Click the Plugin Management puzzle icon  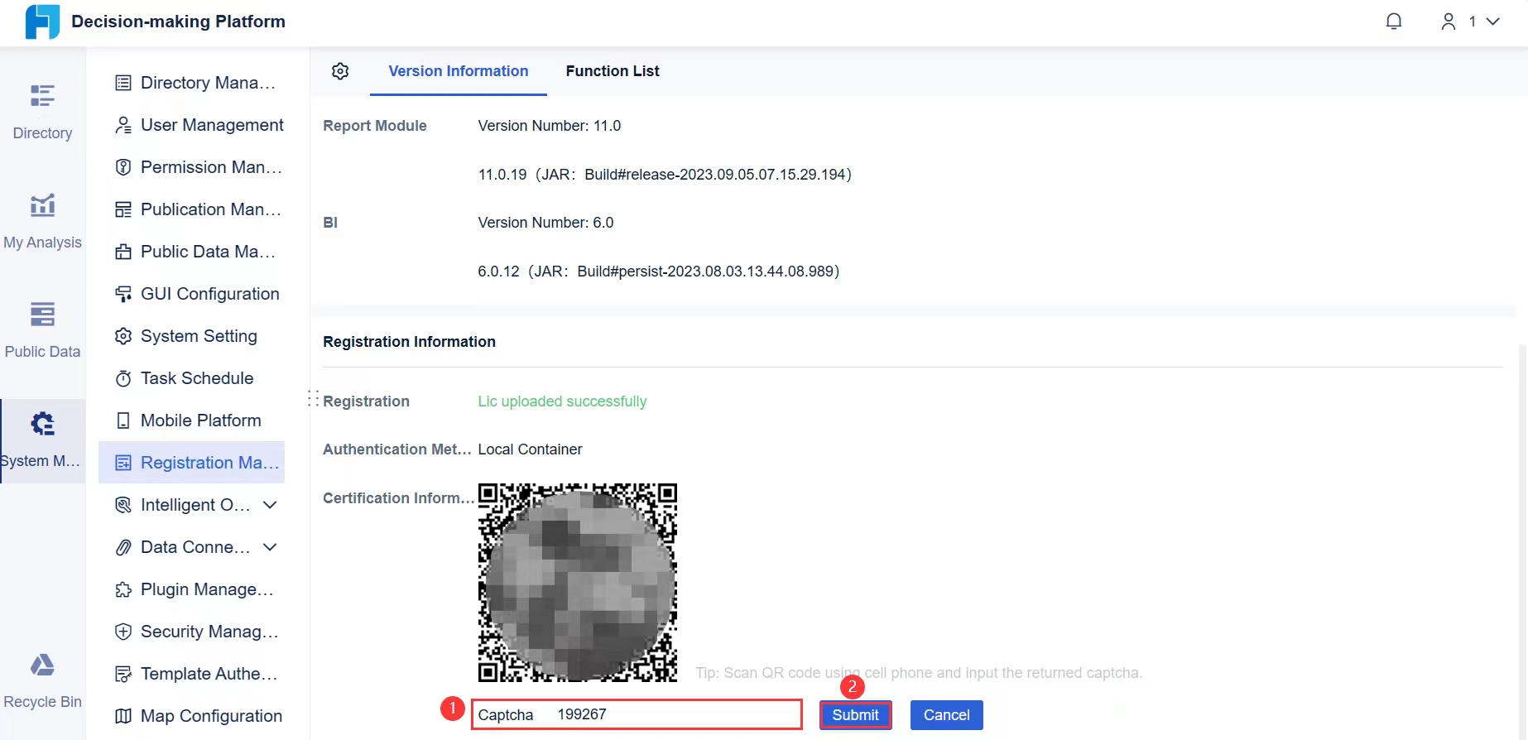click(x=123, y=589)
